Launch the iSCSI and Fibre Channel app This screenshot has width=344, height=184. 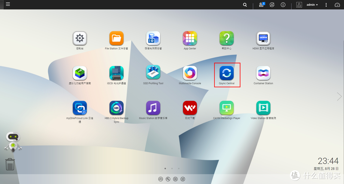[x=117, y=73]
